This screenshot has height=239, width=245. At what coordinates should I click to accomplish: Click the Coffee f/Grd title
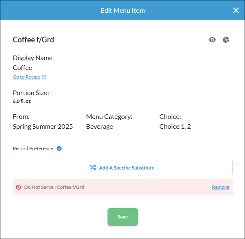[33, 39]
